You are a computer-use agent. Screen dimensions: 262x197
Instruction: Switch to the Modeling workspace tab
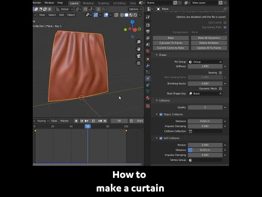88,3
